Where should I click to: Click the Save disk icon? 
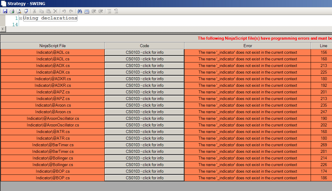coord(5,11)
